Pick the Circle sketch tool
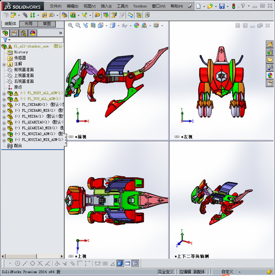275x276 pixels. [17, 263]
